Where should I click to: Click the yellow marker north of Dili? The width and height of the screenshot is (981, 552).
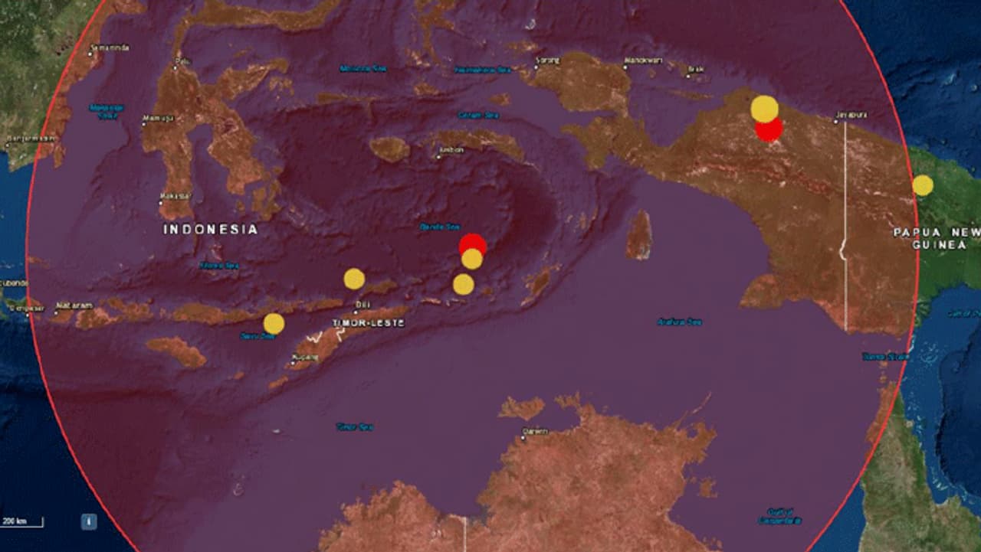[354, 279]
